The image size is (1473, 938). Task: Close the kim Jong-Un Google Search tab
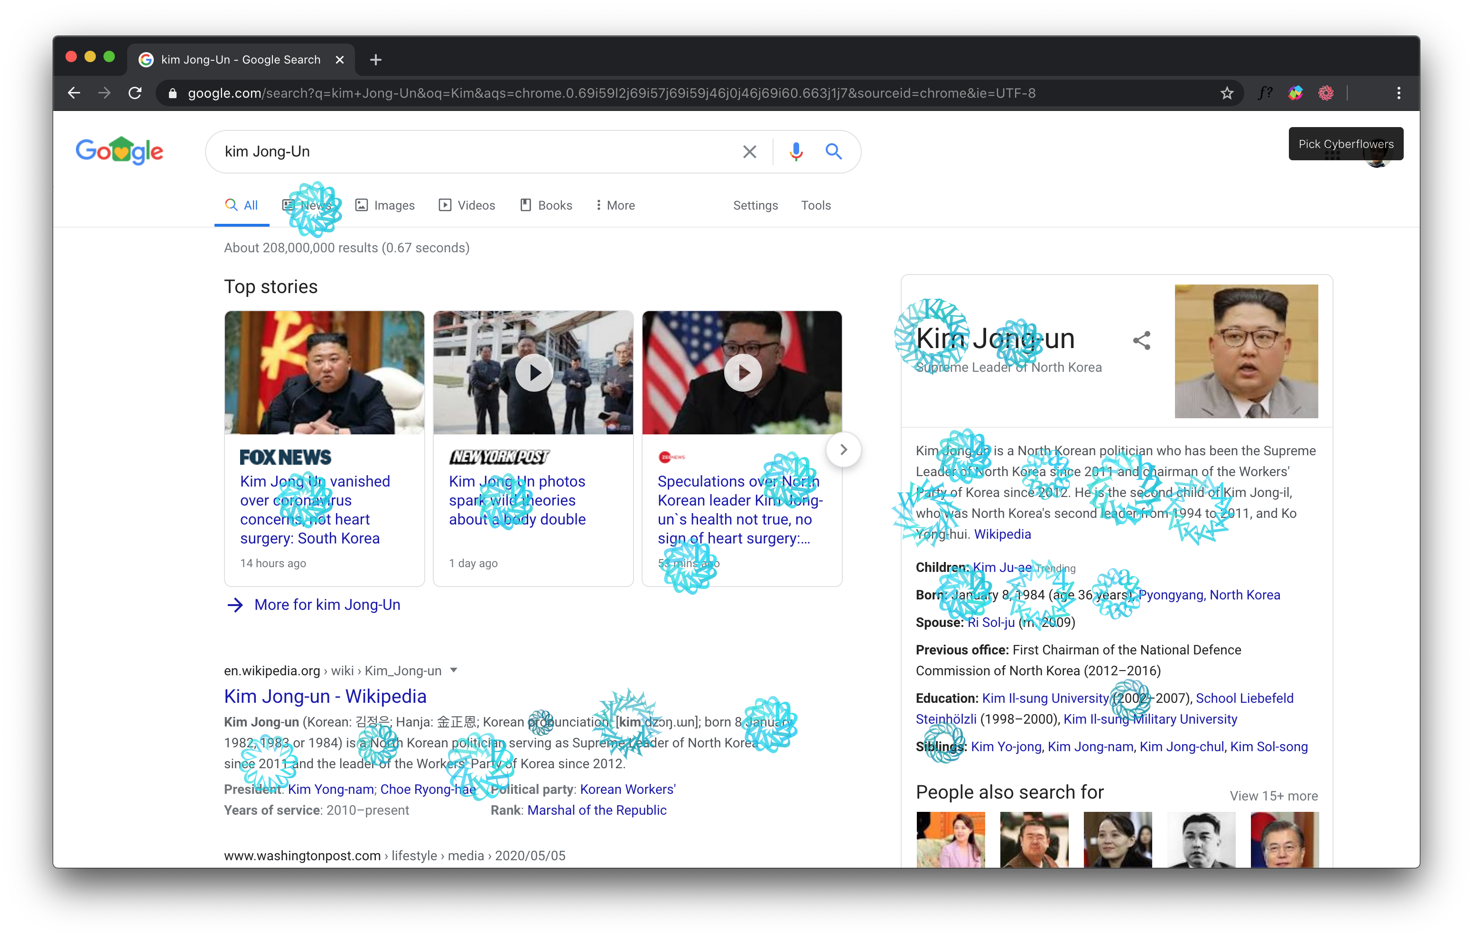(x=339, y=59)
